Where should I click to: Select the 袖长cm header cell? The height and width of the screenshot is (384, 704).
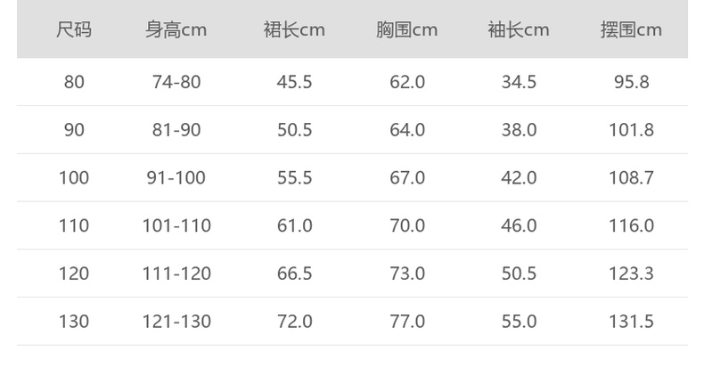tap(519, 30)
